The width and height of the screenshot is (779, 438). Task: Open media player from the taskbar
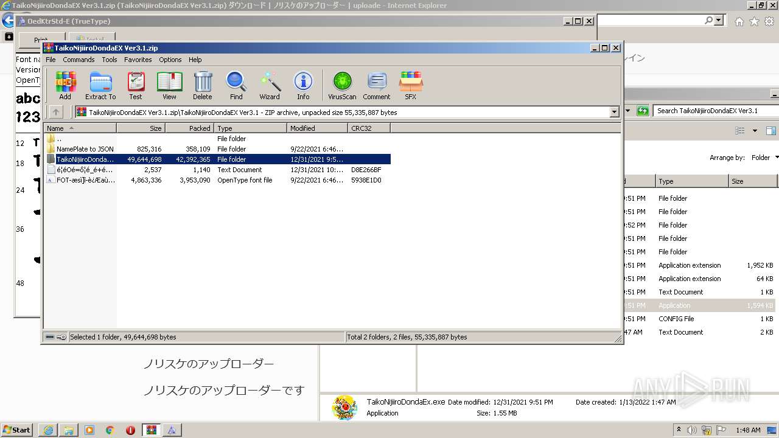pos(89,430)
